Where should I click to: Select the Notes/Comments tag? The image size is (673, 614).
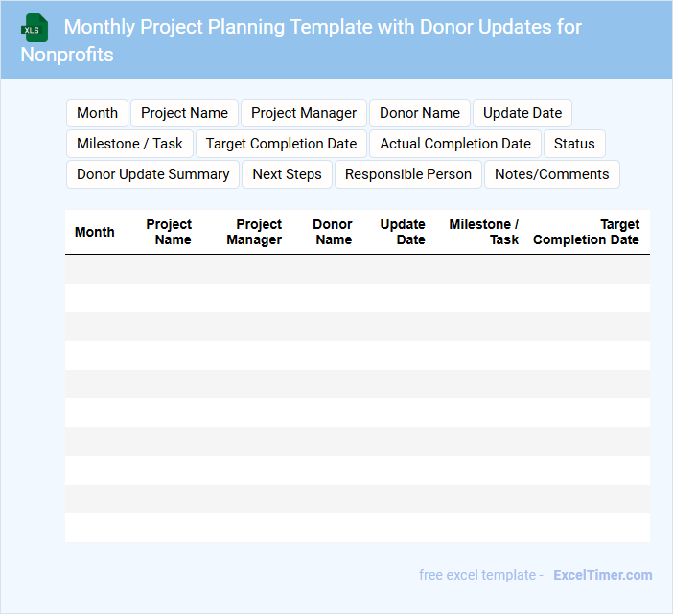[552, 174]
